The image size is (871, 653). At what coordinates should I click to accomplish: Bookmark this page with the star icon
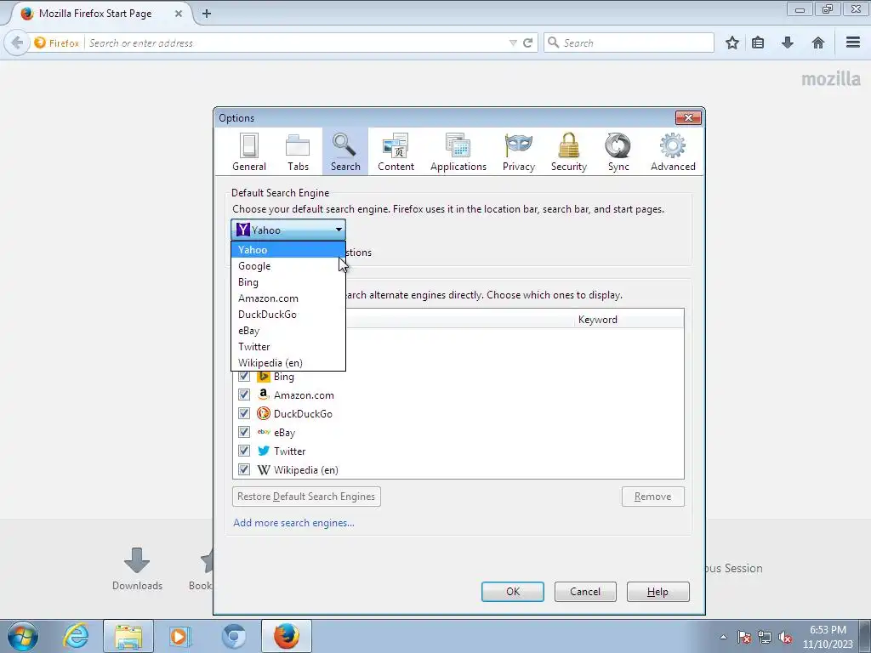732,43
